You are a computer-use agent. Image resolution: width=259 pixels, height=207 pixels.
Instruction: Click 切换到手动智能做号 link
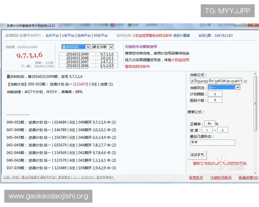(x=141, y=47)
